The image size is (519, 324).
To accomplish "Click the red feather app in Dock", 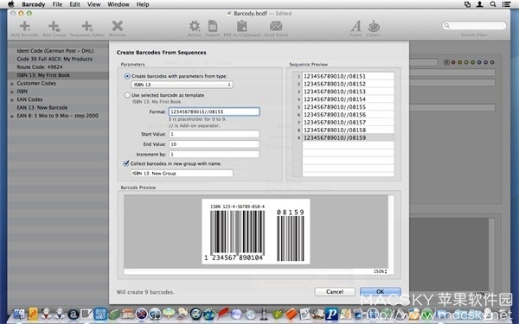I will point(223,314).
